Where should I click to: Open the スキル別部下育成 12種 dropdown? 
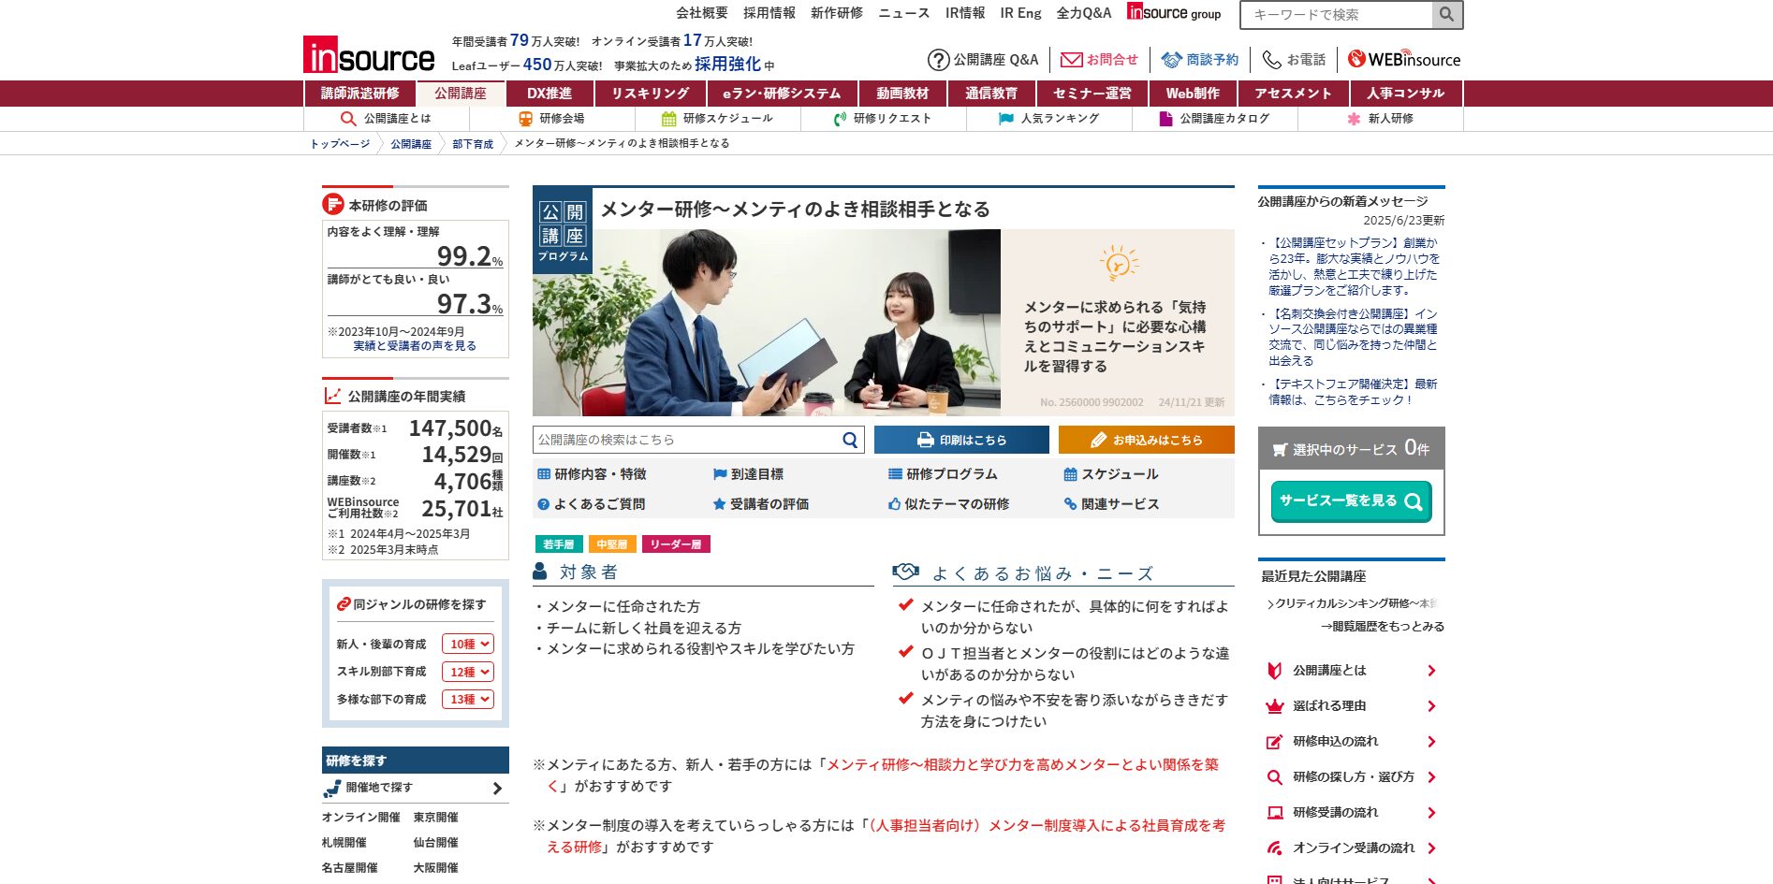tap(468, 672)
